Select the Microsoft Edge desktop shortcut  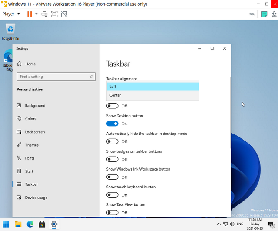point(8,60)
